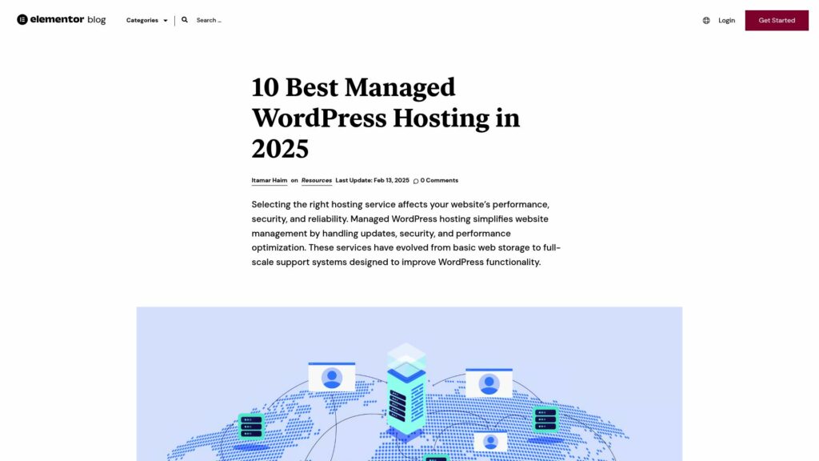Open author Itamar Haim's page
This screenshot has height=461, width=819.
[x=270, y=180]
